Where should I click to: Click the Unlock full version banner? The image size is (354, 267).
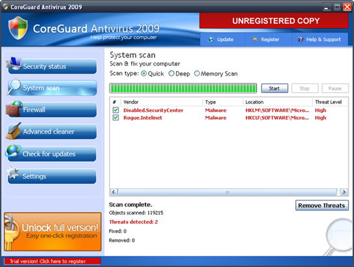[x=53, y=232]
